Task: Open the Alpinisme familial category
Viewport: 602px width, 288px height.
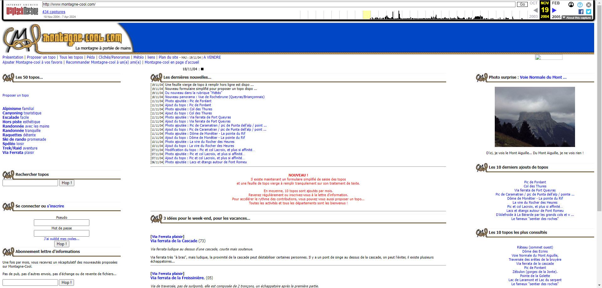Action: [18, 109]
